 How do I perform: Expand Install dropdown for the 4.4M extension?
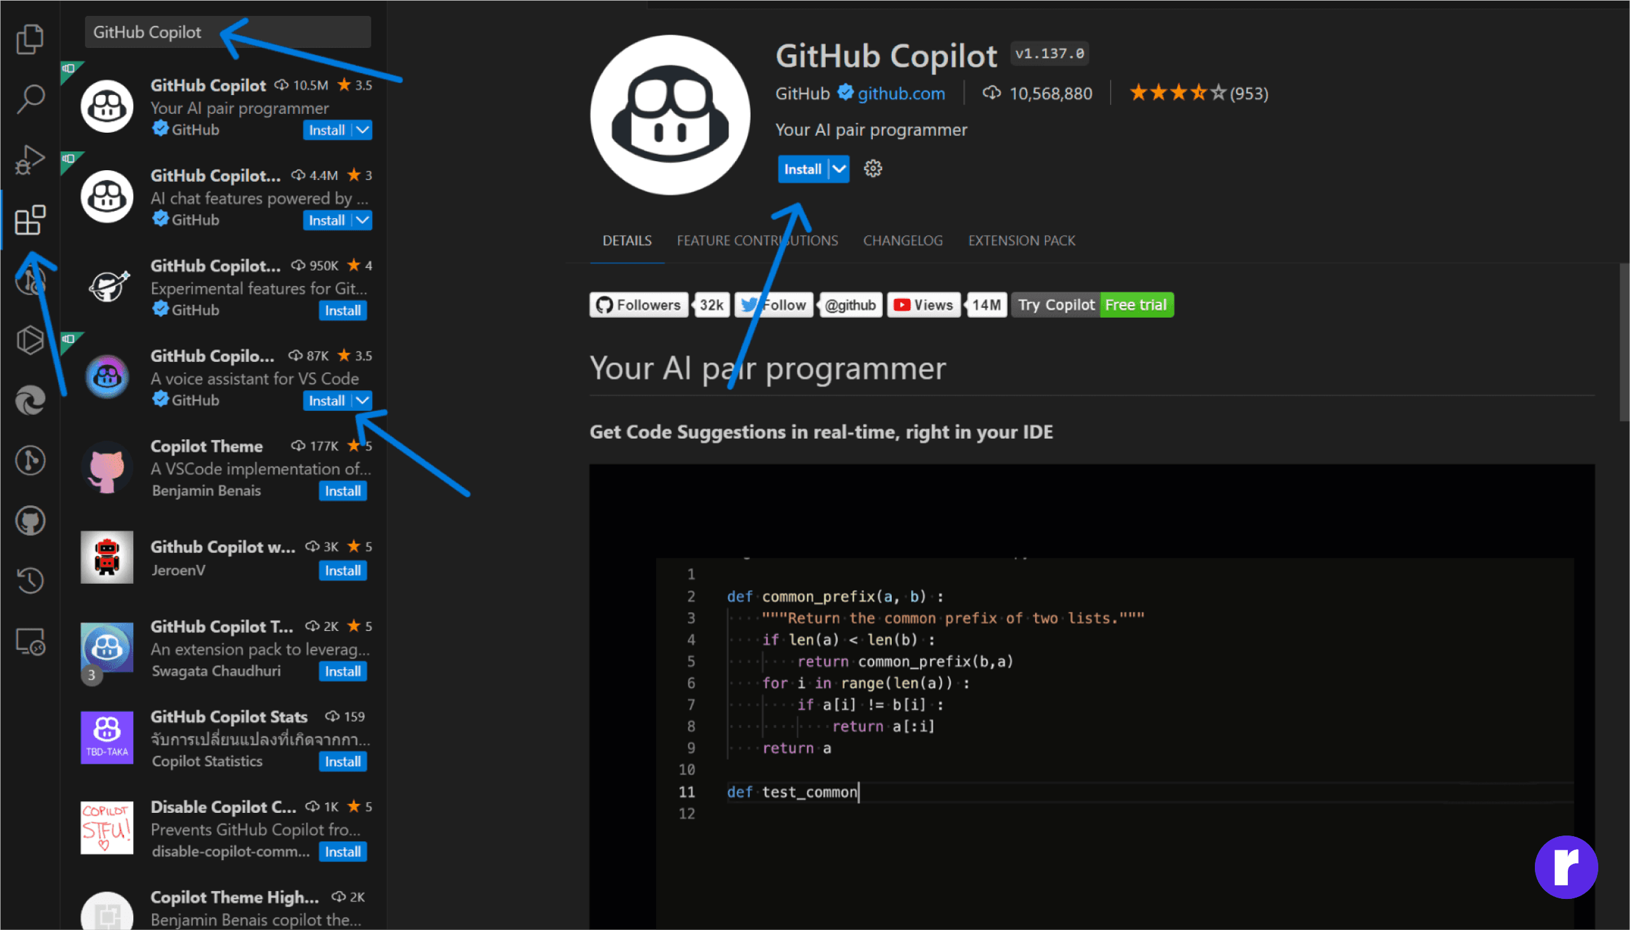point(363,220)
